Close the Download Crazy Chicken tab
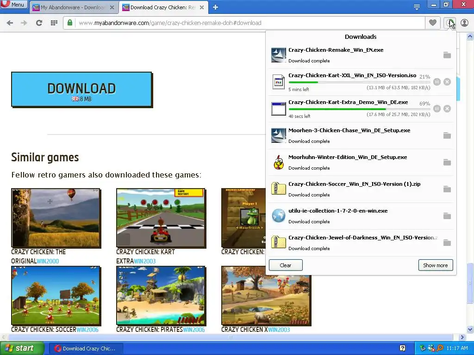 coord(202,7)
